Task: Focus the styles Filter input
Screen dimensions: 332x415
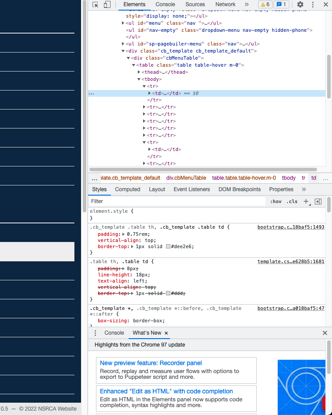Action: click(177, 201)
